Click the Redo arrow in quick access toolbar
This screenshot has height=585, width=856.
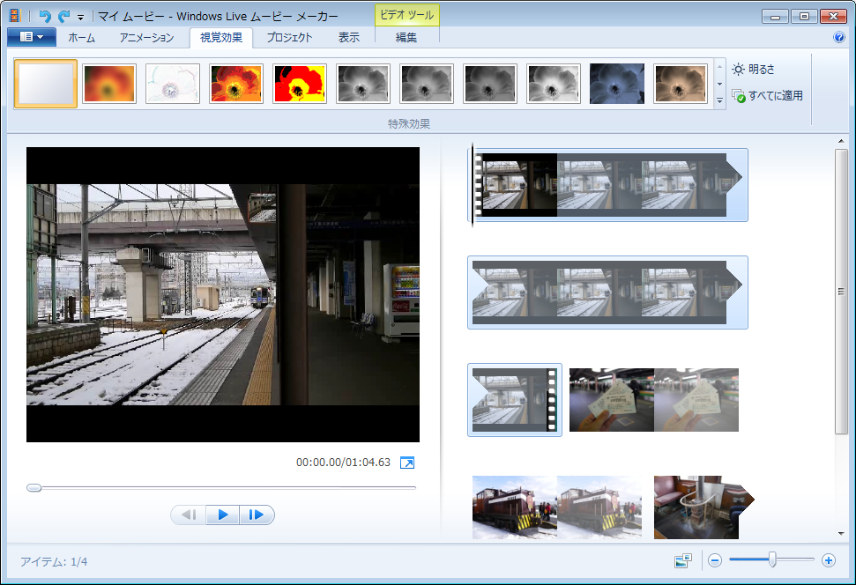tap(63, 16)
